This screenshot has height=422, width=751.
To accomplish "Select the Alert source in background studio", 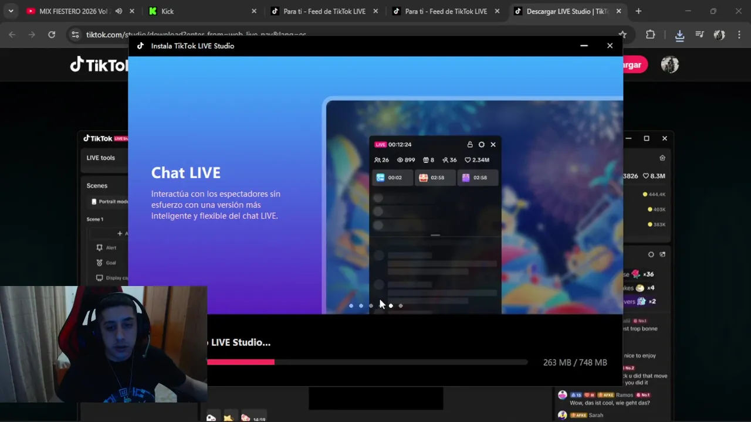I will 106,247.
